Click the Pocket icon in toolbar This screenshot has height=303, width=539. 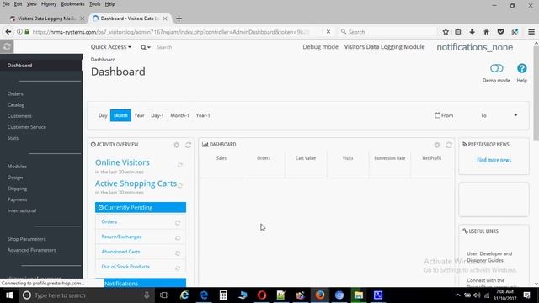[500, 32]
